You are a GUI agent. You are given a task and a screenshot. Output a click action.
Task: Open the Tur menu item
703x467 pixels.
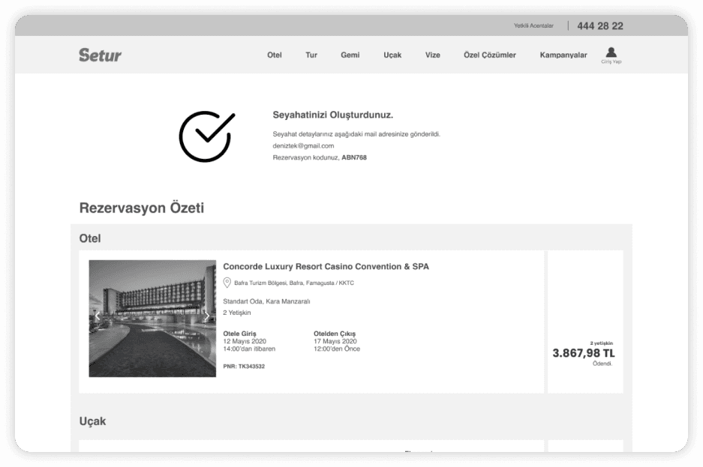(311, 55)
